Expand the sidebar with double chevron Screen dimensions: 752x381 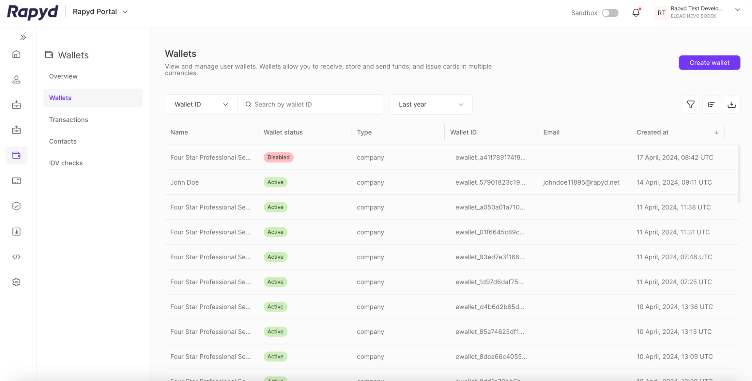23,37
